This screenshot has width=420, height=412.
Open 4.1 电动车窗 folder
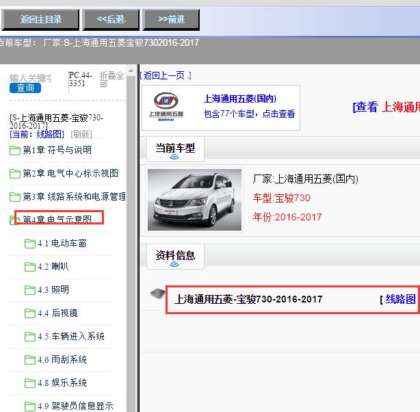(x=62, y=244)
